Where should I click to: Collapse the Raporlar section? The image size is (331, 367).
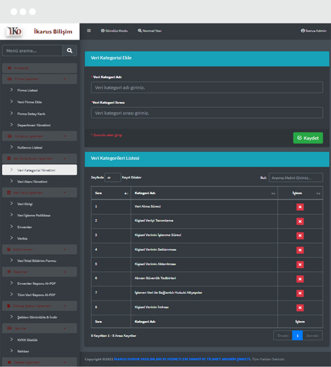(x=40, y=271)
